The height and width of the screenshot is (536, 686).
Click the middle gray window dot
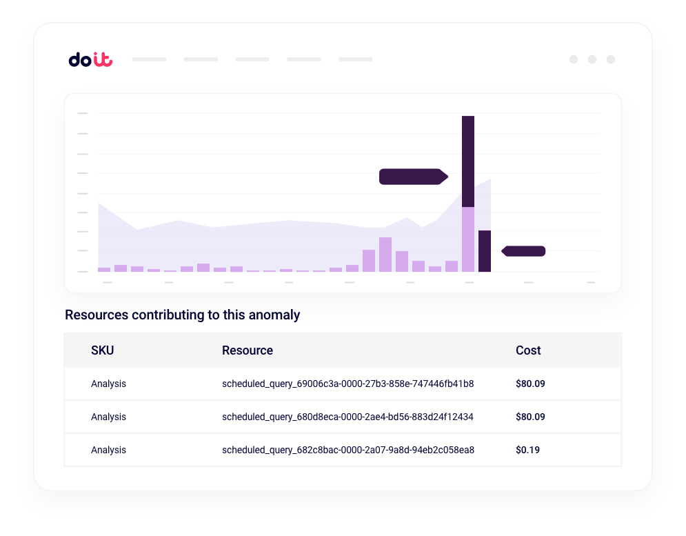point(592,59)
